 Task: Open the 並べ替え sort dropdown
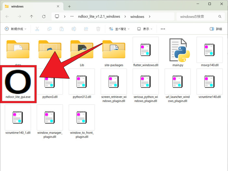(x=119, y=29)
